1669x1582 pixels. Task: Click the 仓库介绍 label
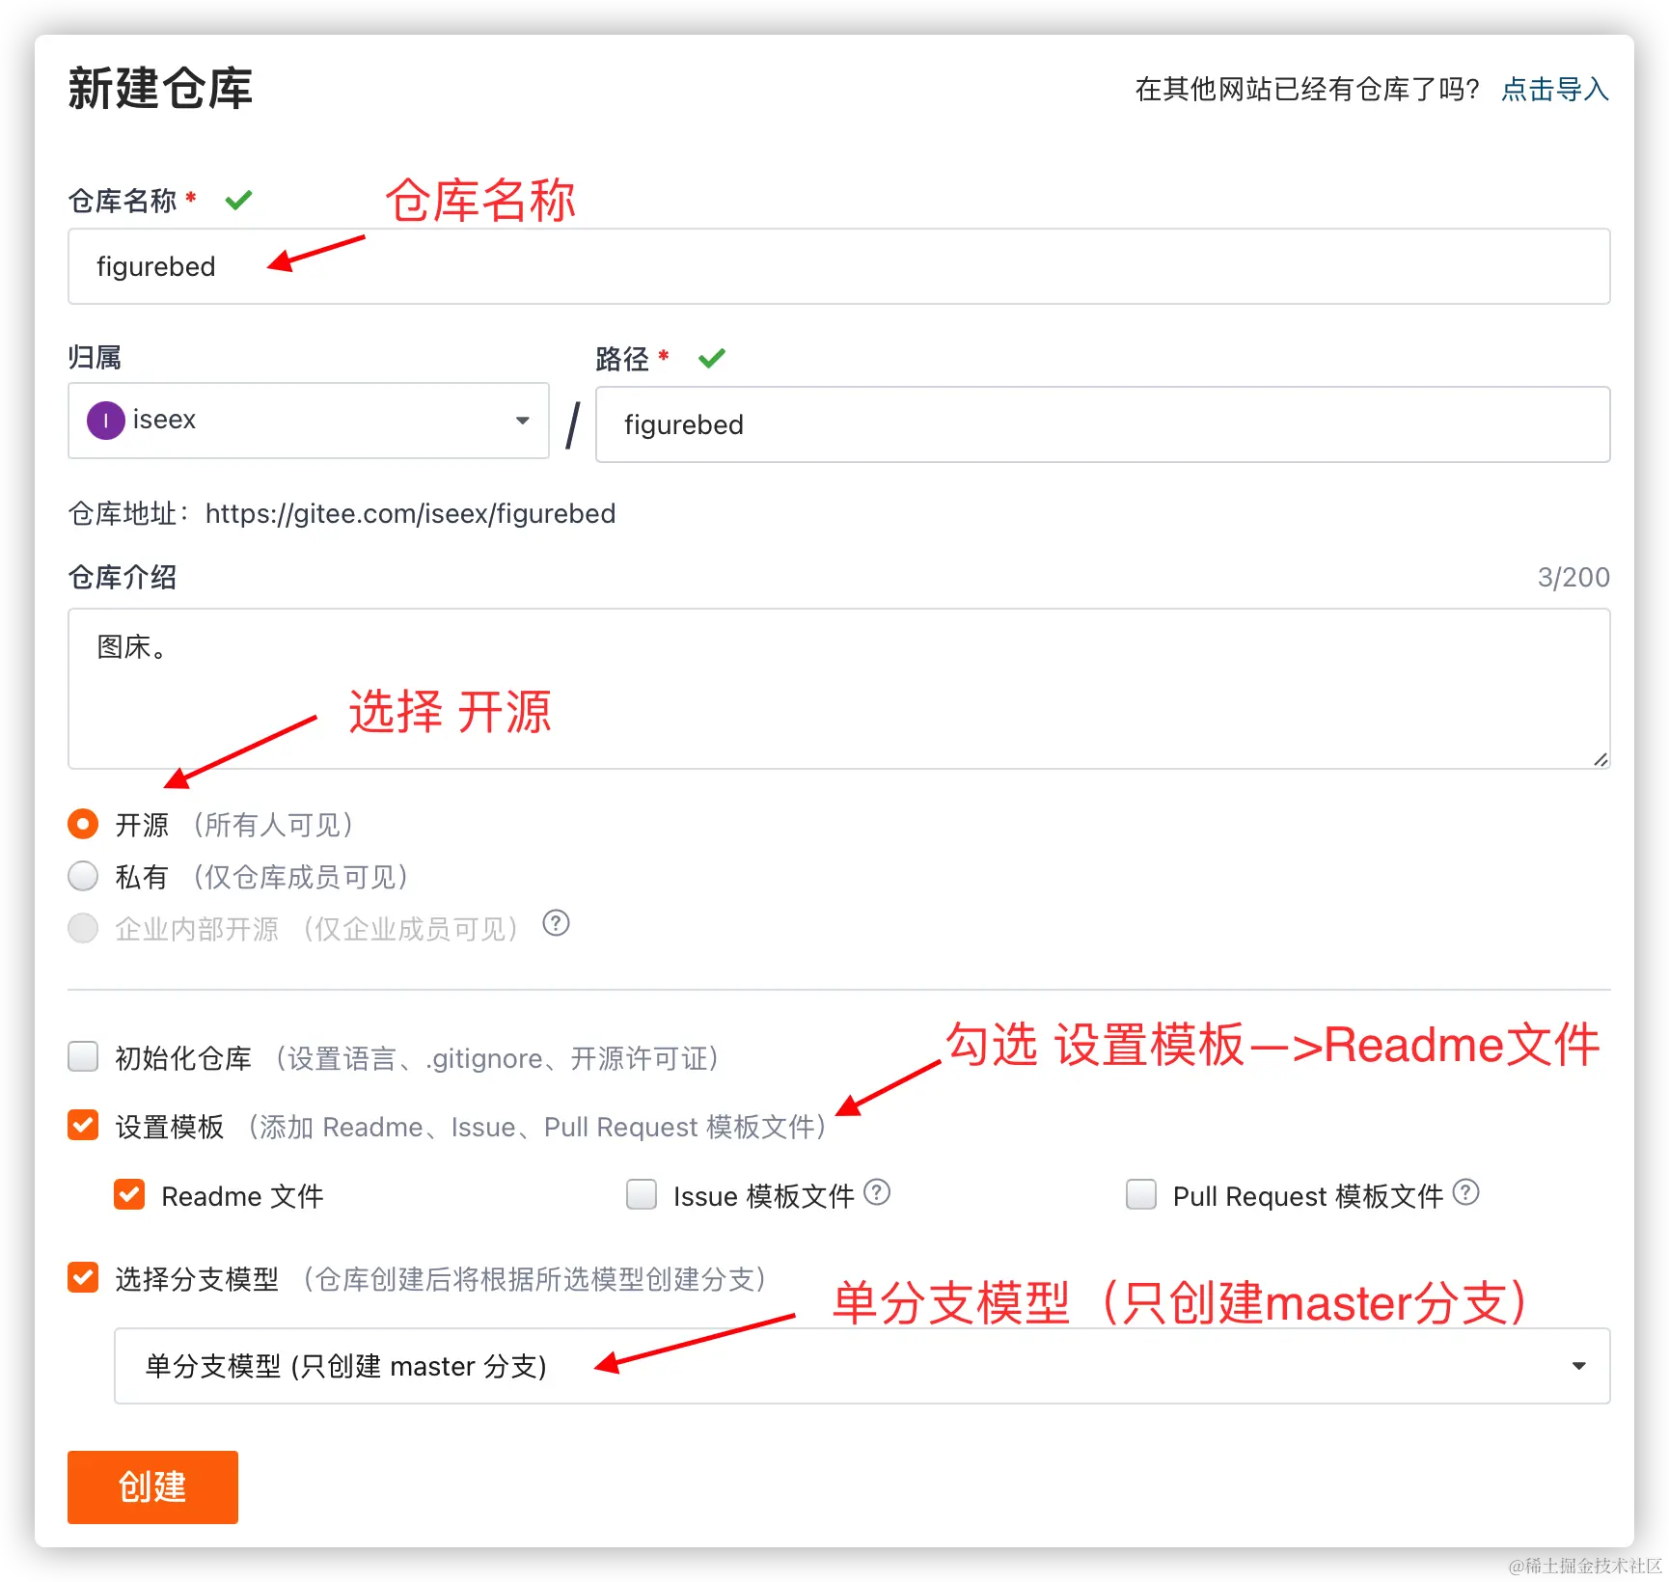tap(123, 577)
